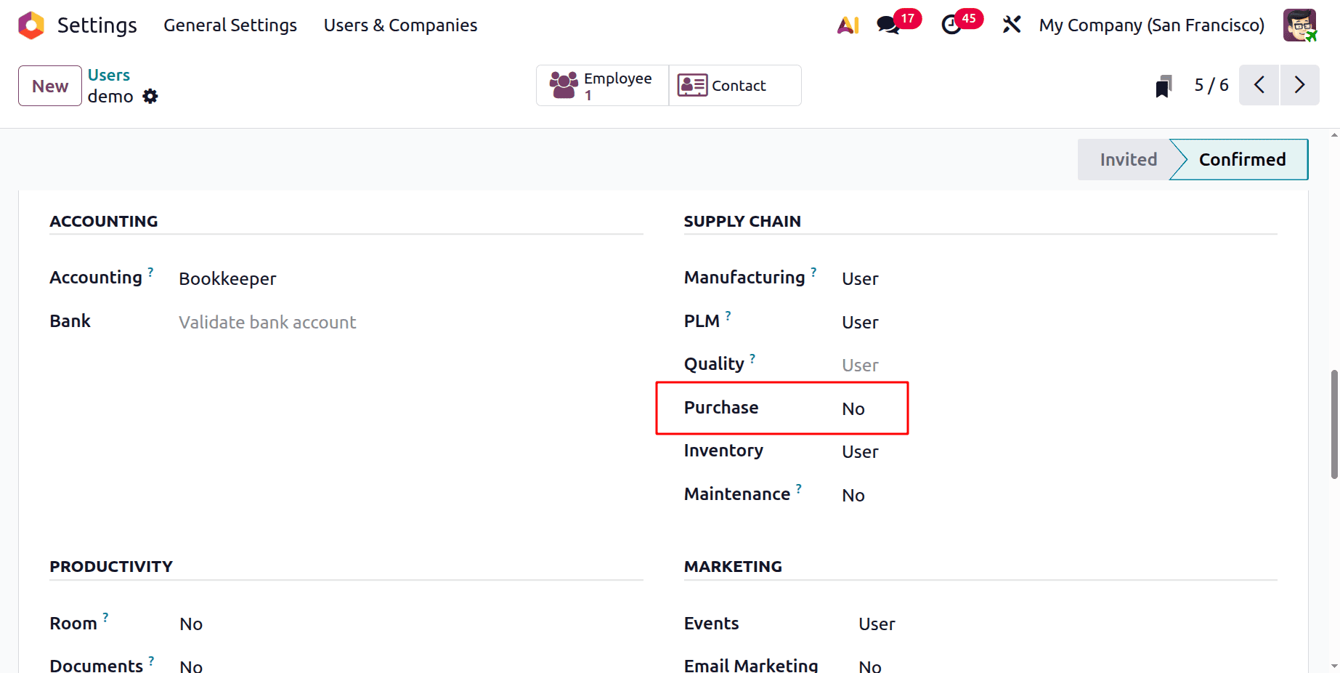1340x673 pixels.
Task: Open the Manufacturing access level selector
Action: point(860,278)
